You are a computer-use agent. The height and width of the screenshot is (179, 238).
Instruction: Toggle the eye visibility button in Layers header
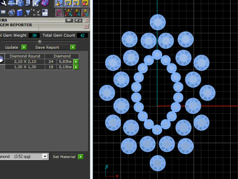click(x=78, y=20)
